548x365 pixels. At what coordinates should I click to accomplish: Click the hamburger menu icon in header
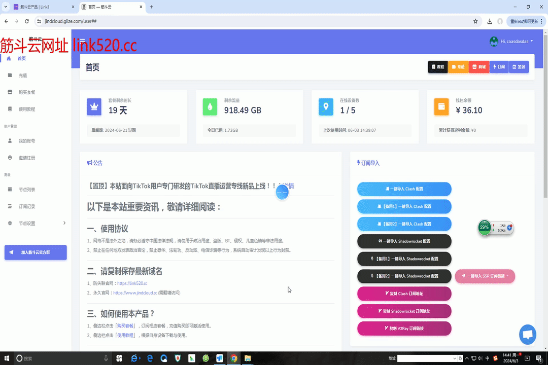pyautogui.click(x=83, y=42)
